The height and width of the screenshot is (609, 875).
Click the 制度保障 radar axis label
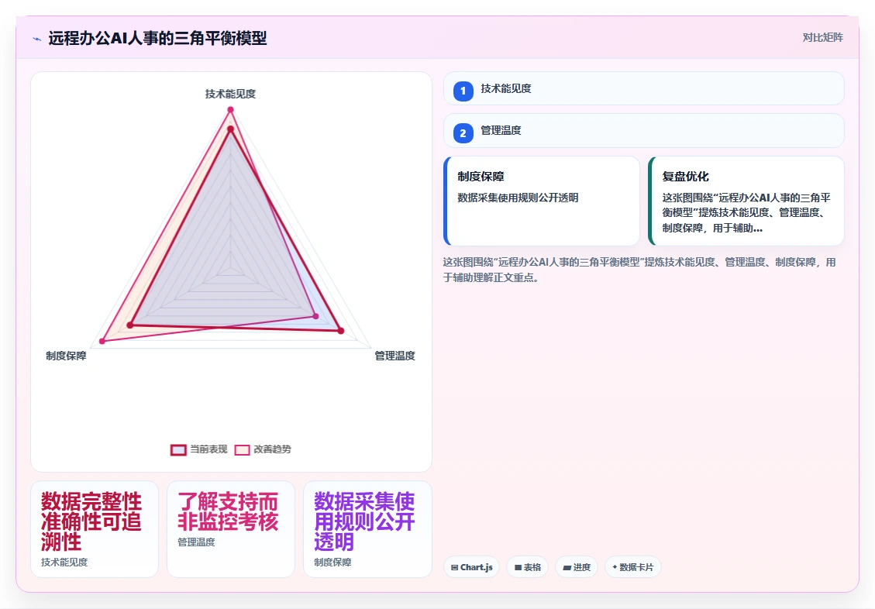(66, 356)
